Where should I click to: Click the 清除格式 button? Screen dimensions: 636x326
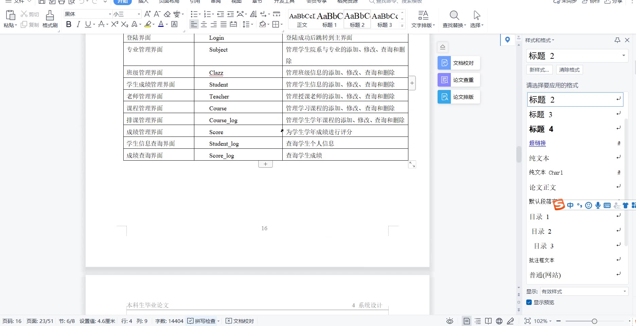(569, 70)
